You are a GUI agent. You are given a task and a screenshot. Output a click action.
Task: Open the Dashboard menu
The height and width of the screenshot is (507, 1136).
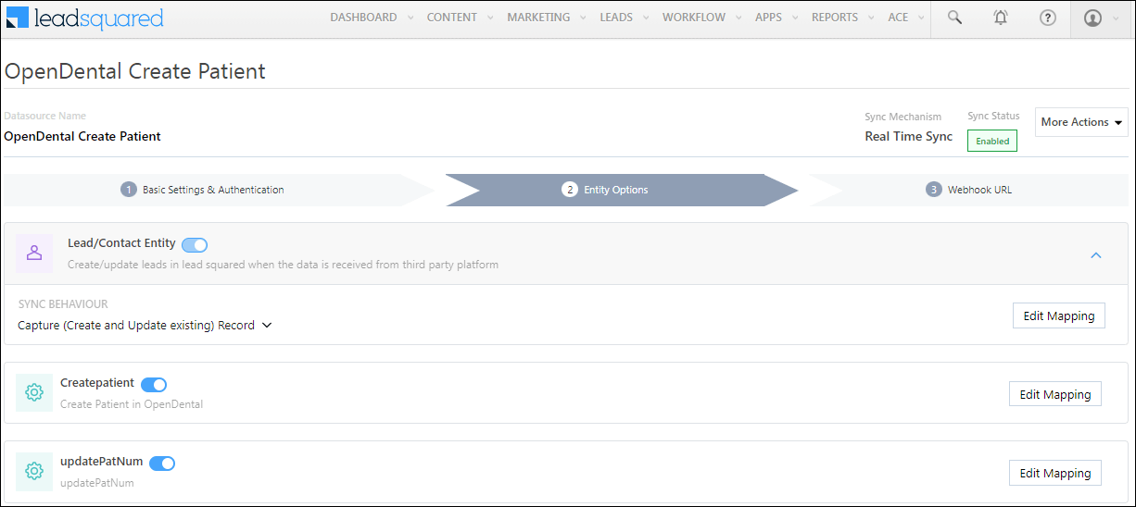pos(370,18)
